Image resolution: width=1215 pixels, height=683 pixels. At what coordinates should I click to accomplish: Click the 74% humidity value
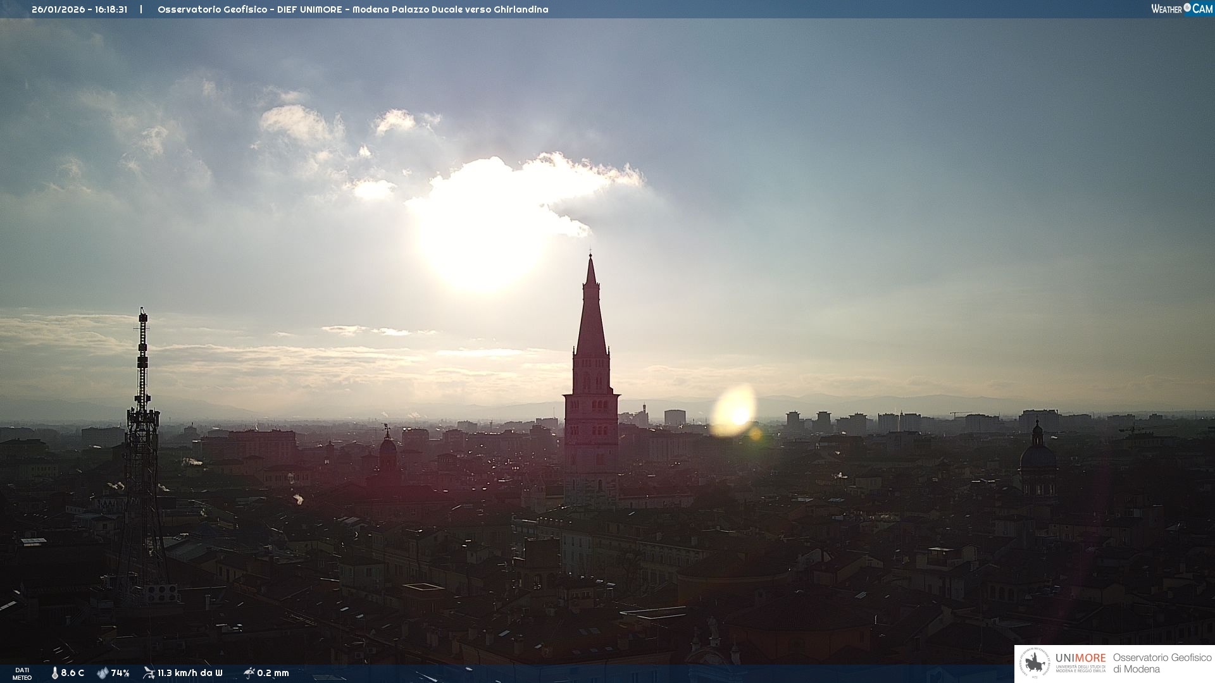(120, 673)
